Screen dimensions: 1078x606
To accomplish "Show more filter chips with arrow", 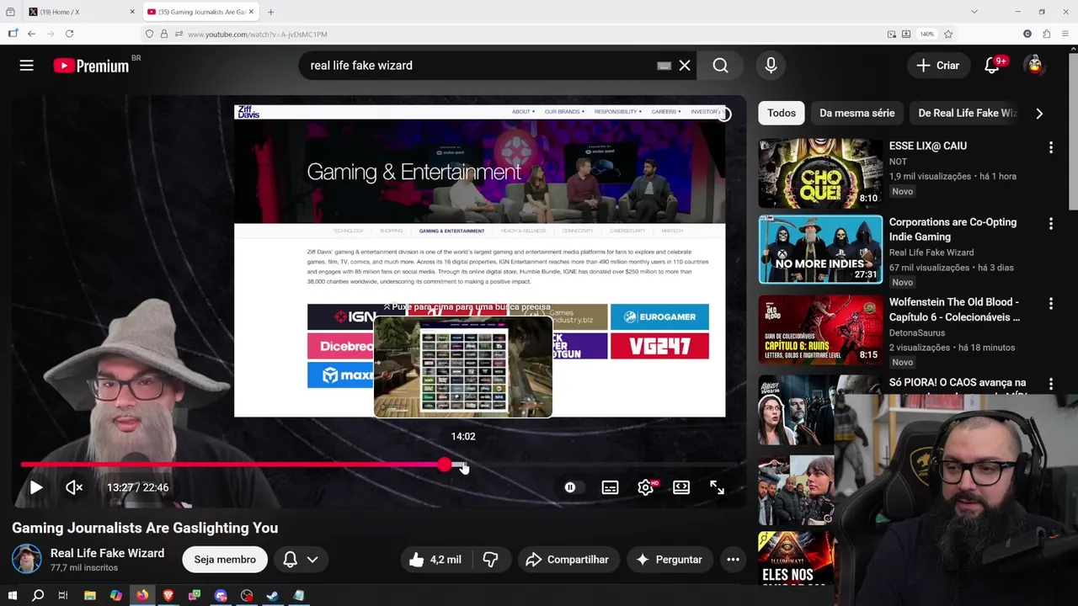I will point(1039,113).
